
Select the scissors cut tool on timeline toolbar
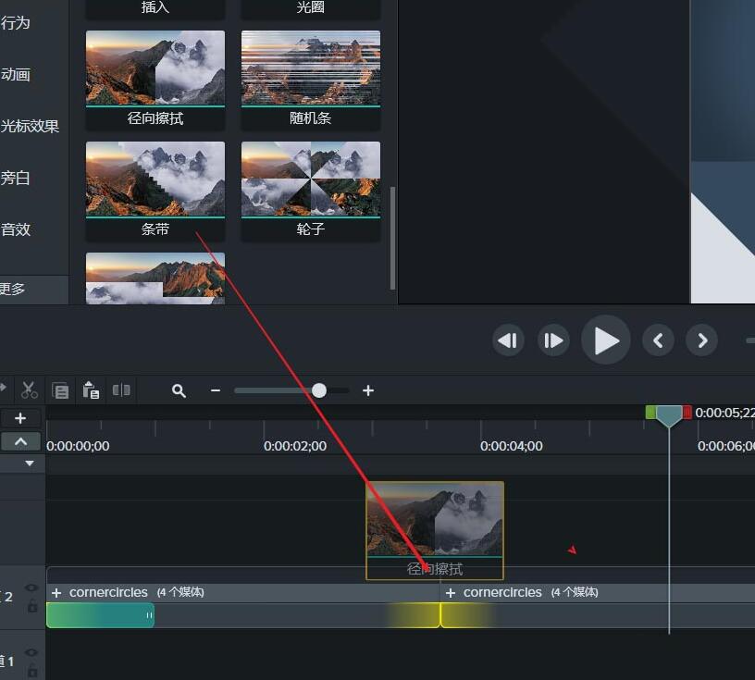pos(29,389)
